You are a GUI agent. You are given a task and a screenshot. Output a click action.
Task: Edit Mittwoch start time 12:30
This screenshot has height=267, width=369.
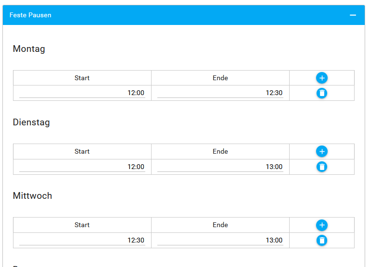(82, 240)
